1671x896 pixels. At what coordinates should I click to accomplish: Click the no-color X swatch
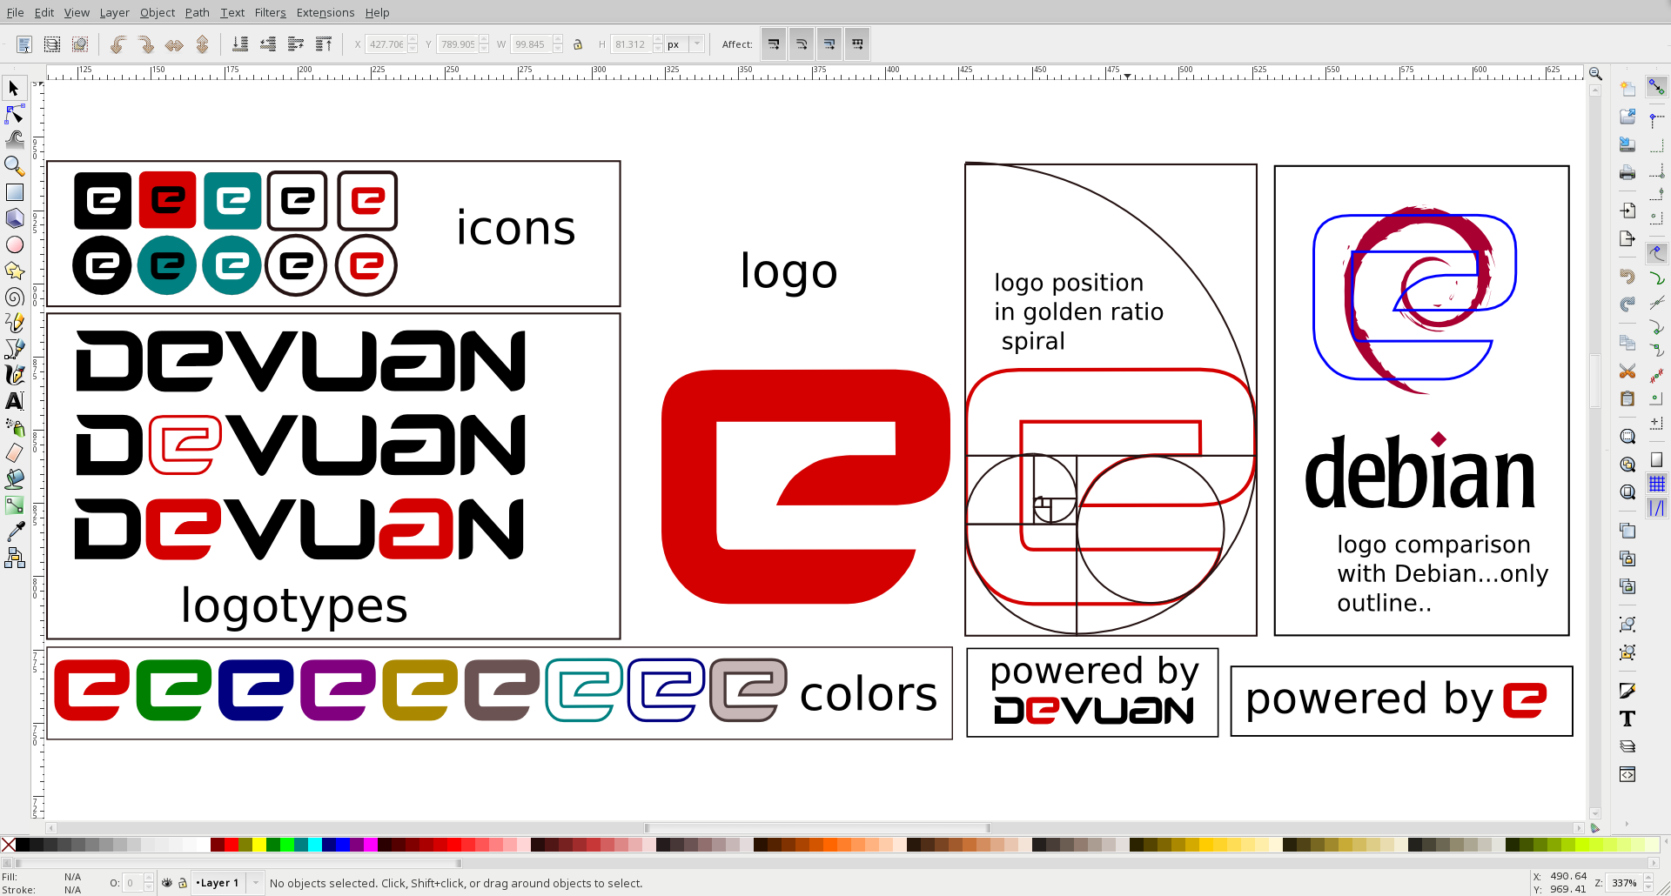click(8, 845)
